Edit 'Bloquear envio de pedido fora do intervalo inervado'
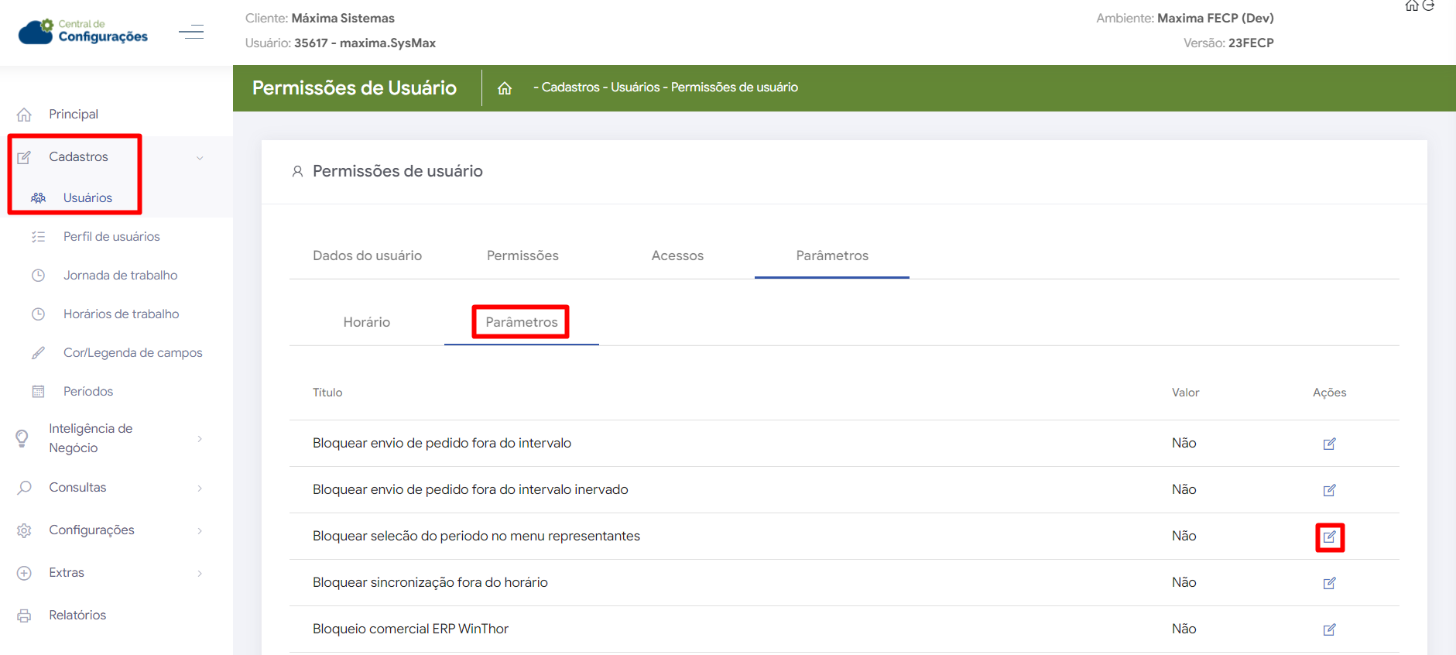 pyautogui.click(x=1329, y=490)
